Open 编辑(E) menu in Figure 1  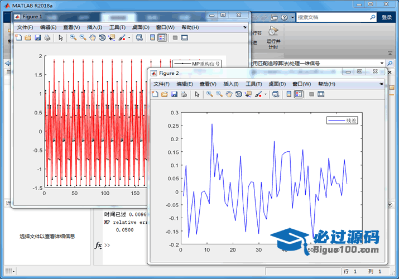(x=48, y=27)
